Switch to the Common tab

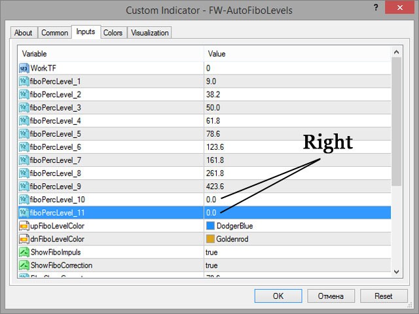[55, 33]
